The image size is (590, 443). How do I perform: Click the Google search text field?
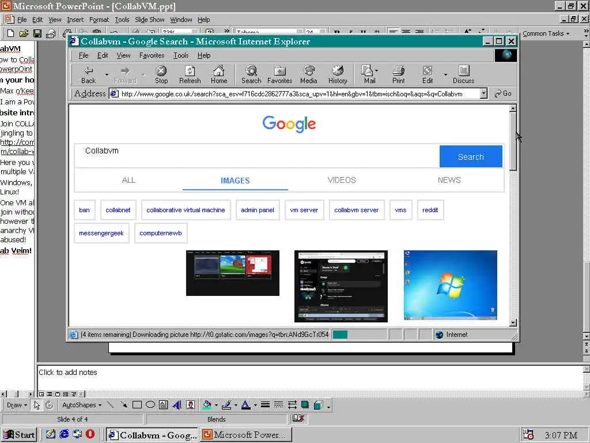[257, 156]
